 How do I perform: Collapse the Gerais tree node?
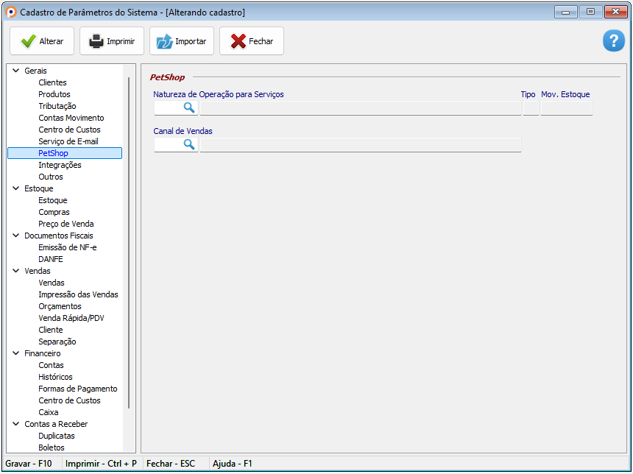click(x=16, y=71)
